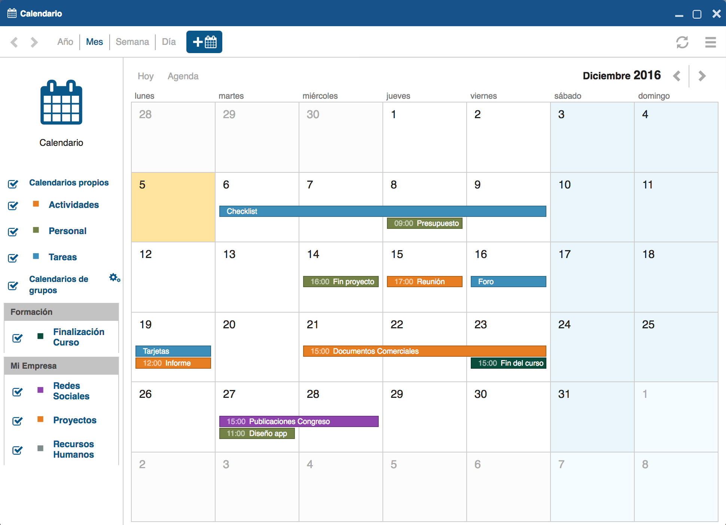The height and width of the screenshot is (525, 726).
Task: Switch to Día view
Action: point(169,42)
